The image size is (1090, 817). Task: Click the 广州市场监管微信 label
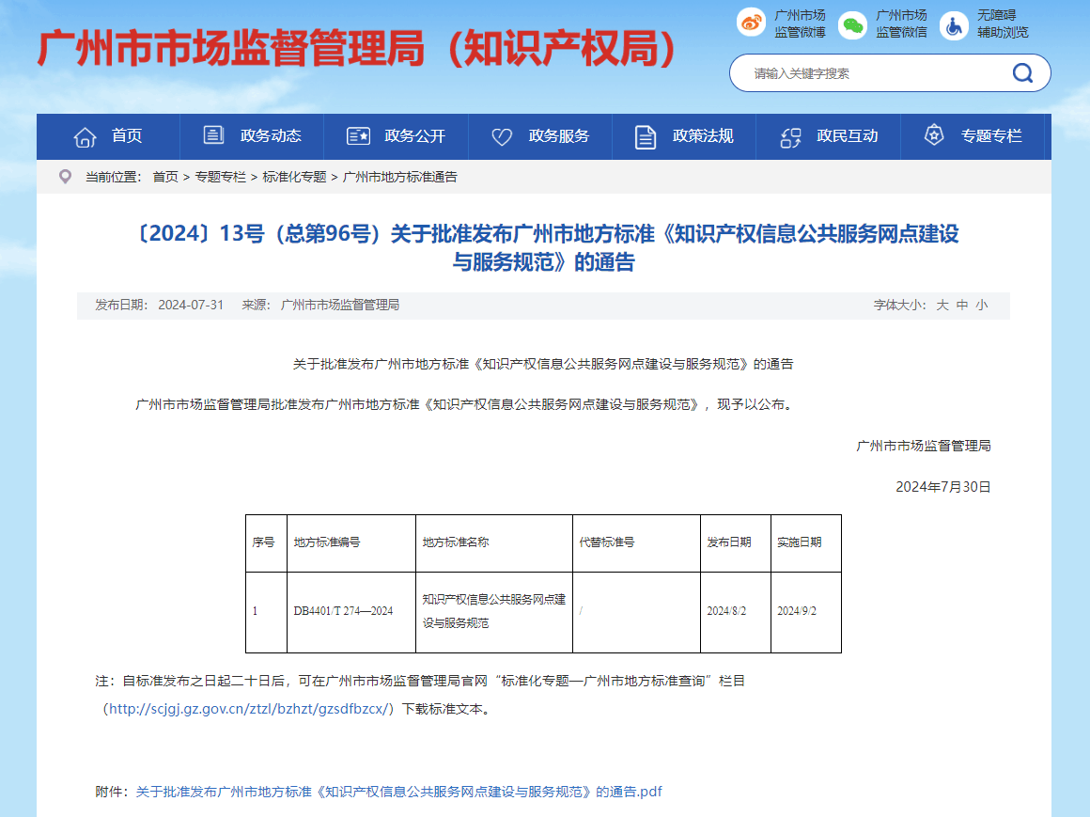[902, 24]
